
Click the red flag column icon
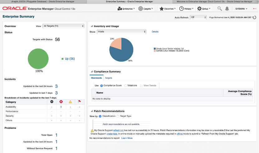point(79,102)
